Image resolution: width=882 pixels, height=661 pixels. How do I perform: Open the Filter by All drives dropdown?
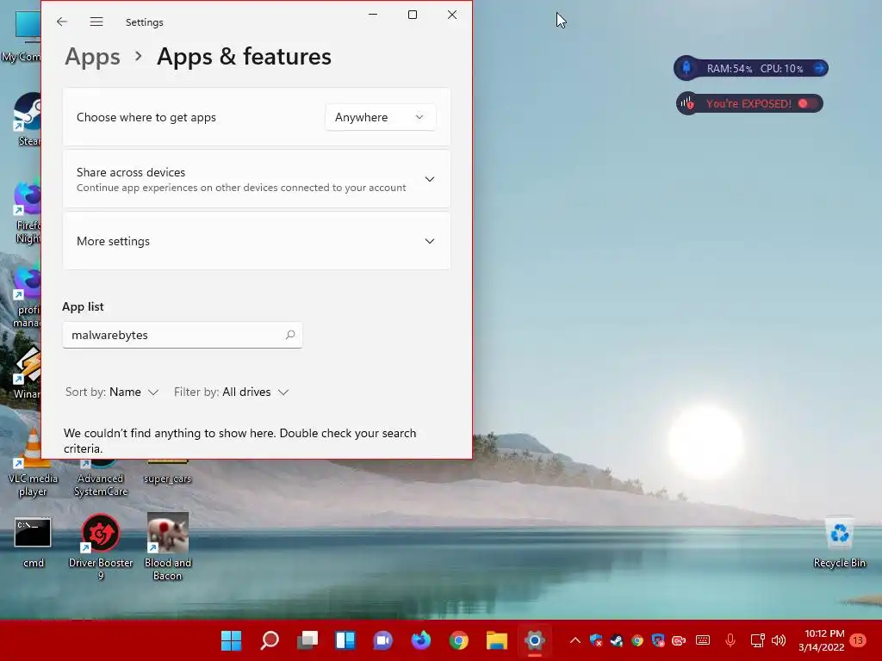[231, 392]
